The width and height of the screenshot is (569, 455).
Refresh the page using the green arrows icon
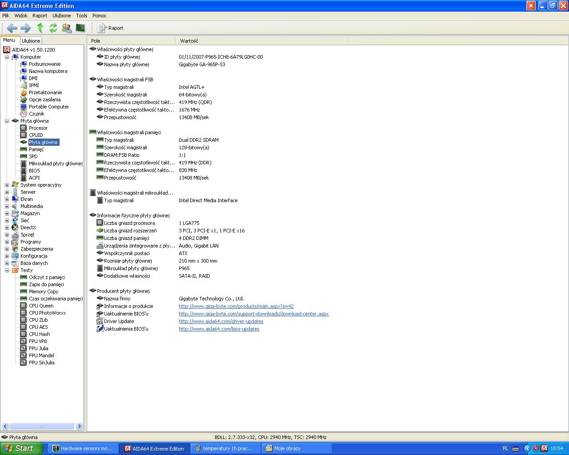tap(53, 28)
